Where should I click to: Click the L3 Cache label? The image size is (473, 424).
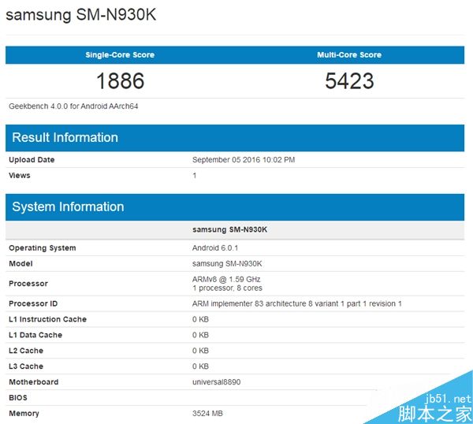26,366
